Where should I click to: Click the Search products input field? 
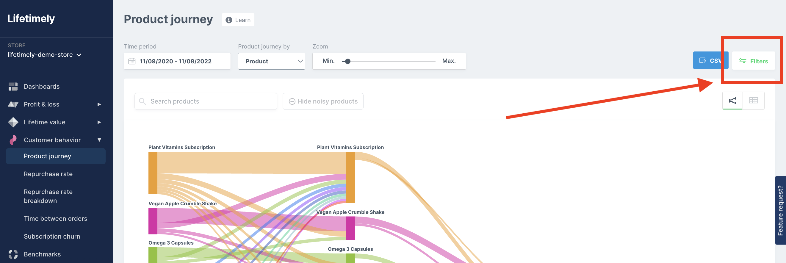click(211, 101)
